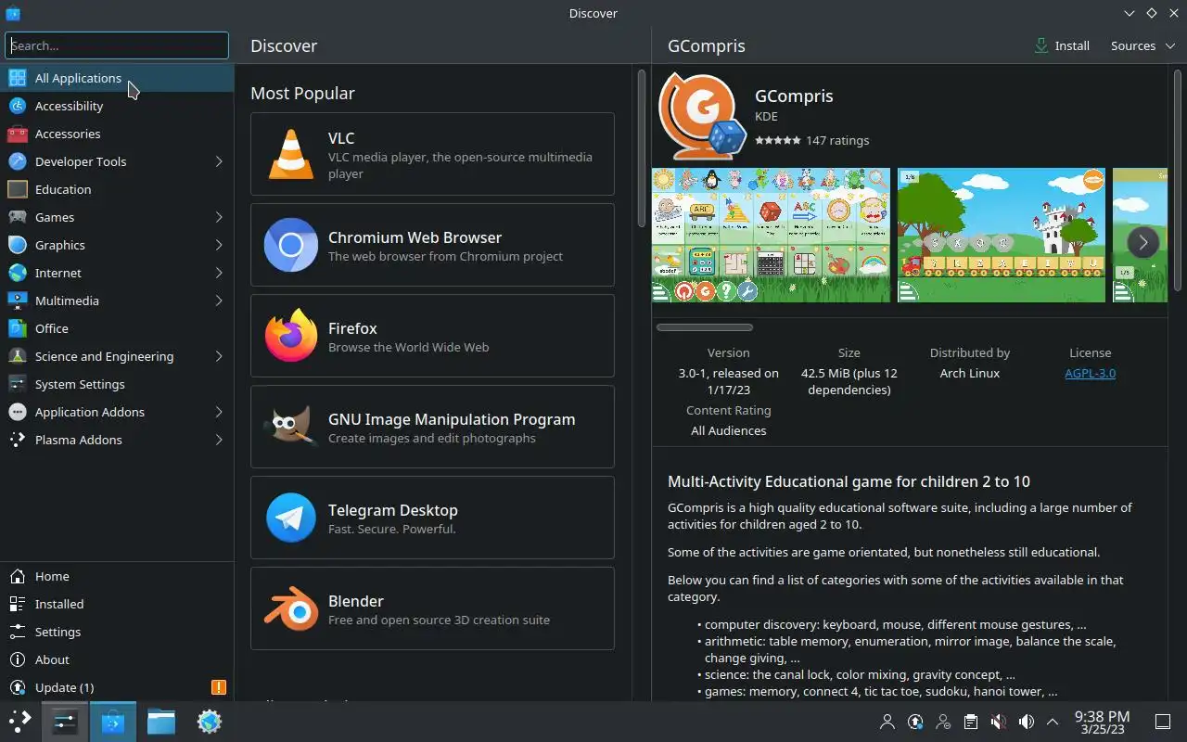Open the GCompris activities menu screenshot

(771, 235)
